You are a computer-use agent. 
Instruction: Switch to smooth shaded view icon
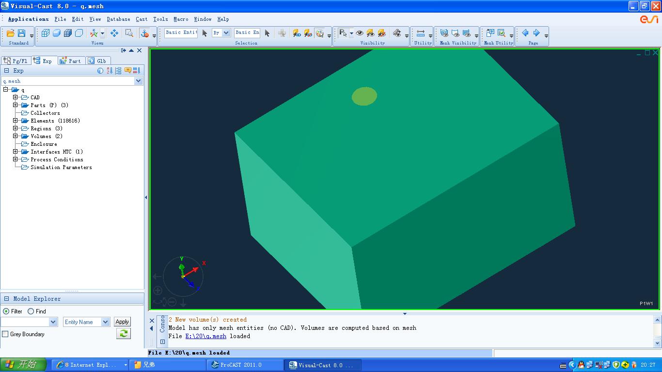click(x=56, y=33)
